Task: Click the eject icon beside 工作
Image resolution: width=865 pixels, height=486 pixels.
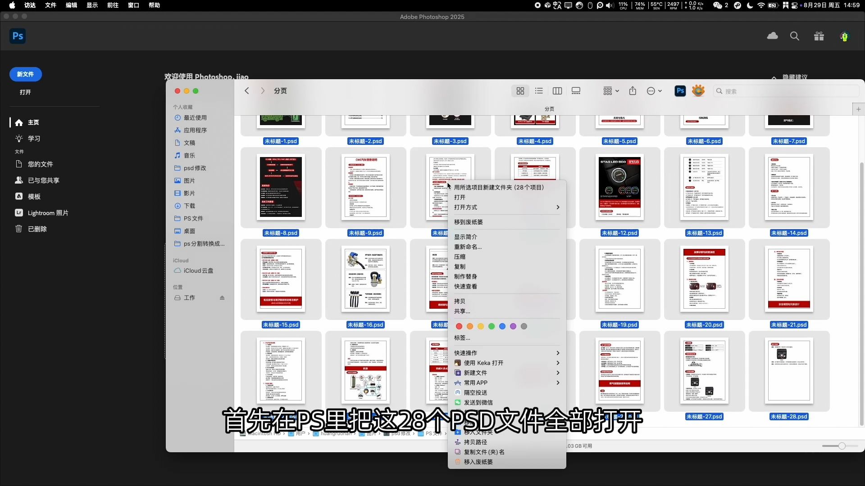Action: pos(222,298)
